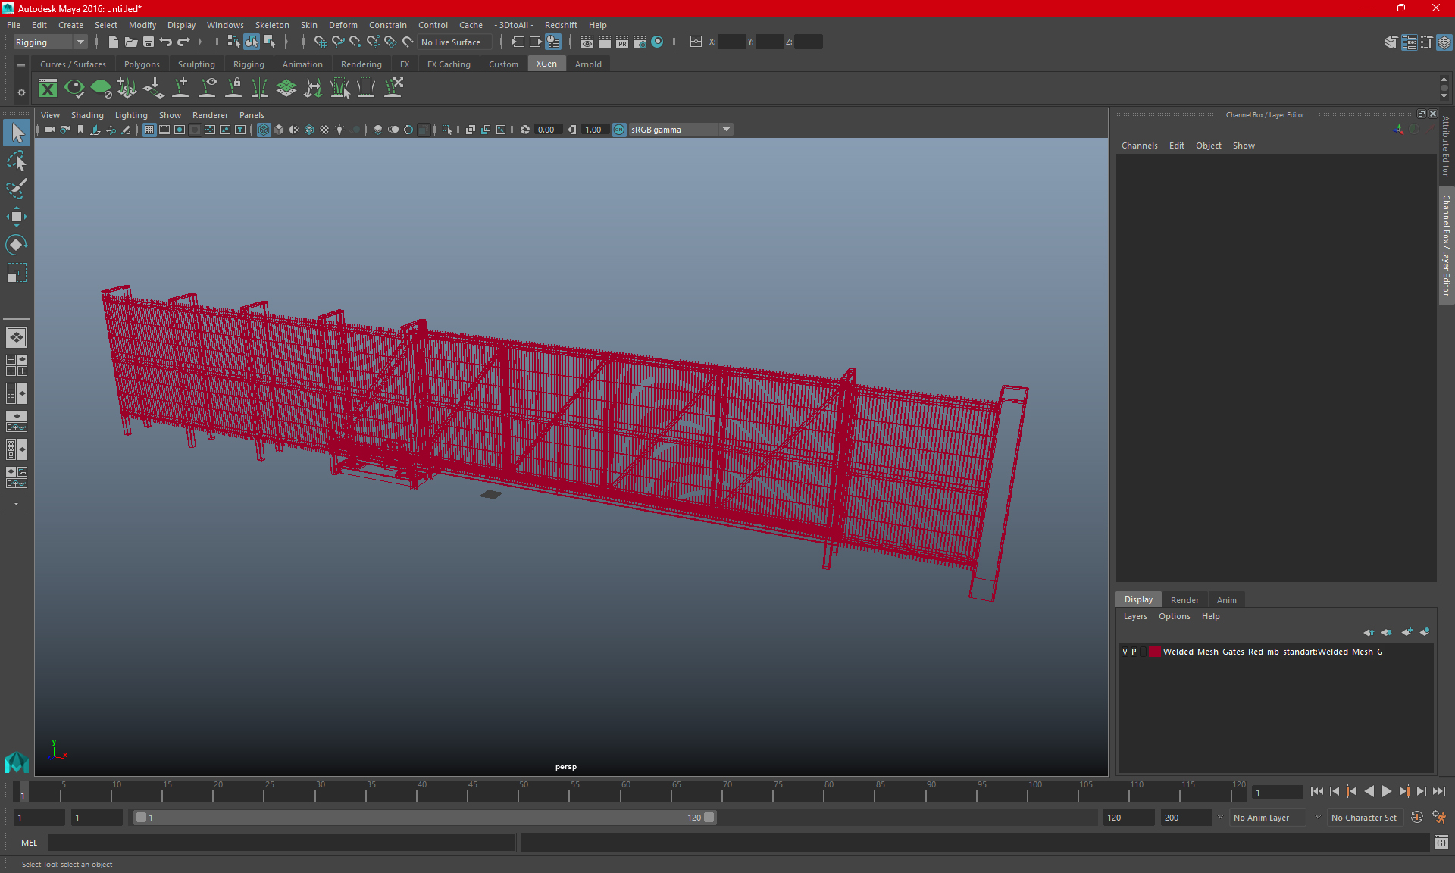
Task: Choose the Paint Selection tool
Action: coord(17,189)
